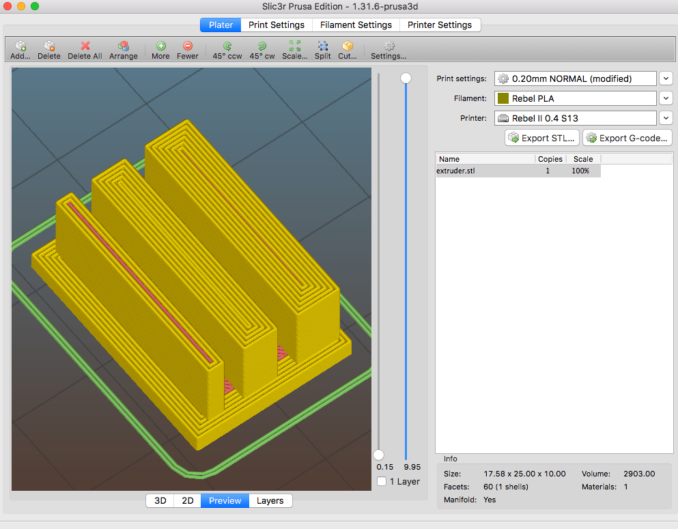Viewport: 678px width, 529px height.
Task: Open the Printer preset dropdown arrow
Action: pos(666,118)
